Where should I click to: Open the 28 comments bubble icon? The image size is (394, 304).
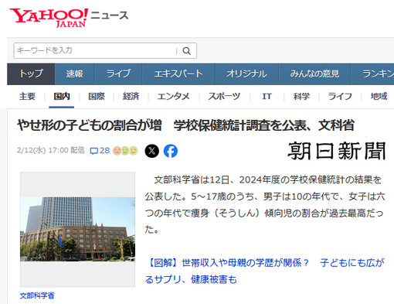94,151
